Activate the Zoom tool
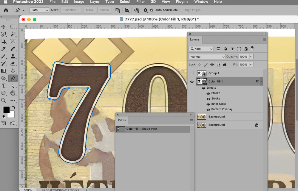The height and width of the screenshot is (191, 298). (x=4, y=101)
